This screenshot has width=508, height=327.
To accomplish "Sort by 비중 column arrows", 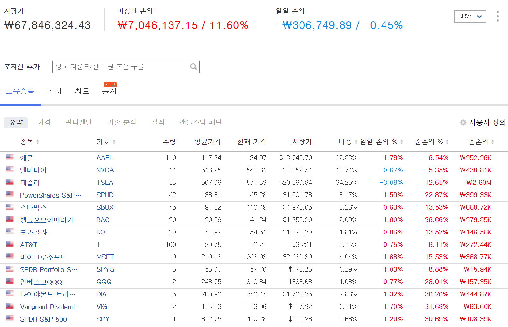I will [356, 142].
